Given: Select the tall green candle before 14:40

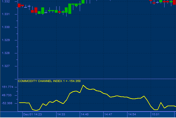Looking at the screenshot, I should point(70,9).
